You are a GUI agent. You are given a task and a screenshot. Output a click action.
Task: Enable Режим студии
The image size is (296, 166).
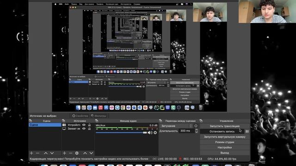pyautogui.click(x=224, y=142)
